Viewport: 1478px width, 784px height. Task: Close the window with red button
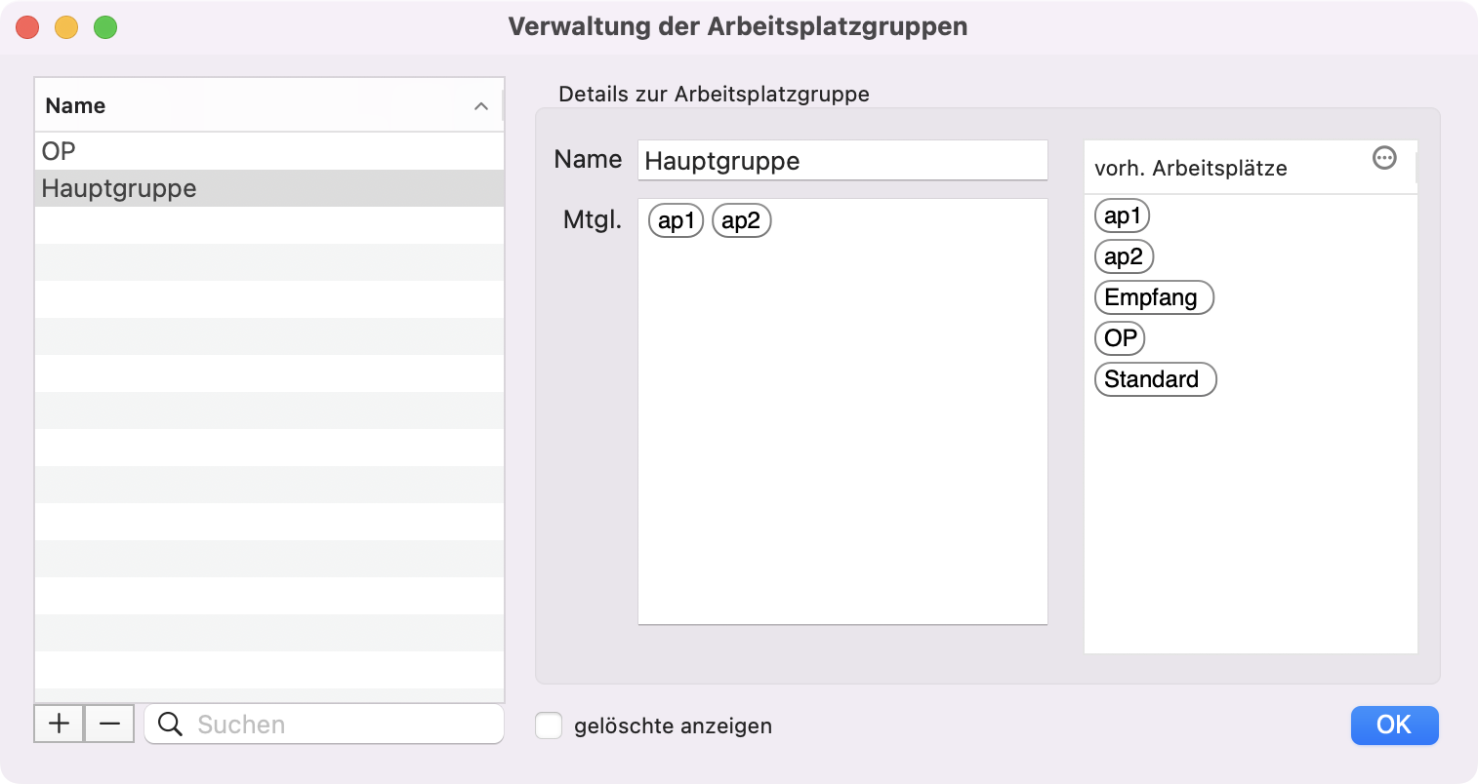tap(27, 27)
